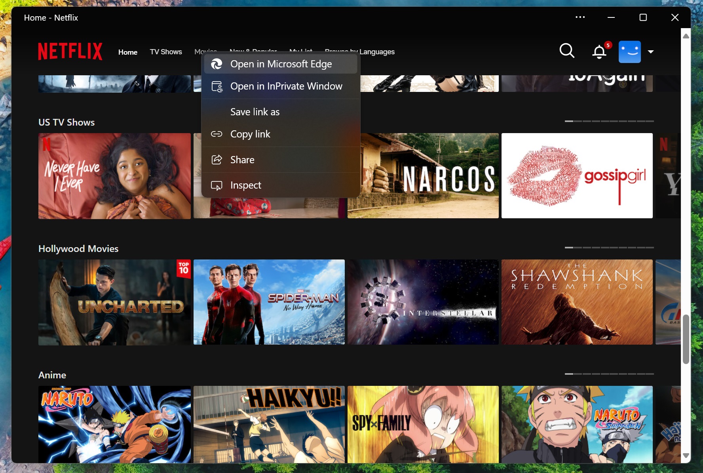This screenshot has height=473, width=703.
Task: Select Copy link from the context menu
Action: click(x=250, y=134)
